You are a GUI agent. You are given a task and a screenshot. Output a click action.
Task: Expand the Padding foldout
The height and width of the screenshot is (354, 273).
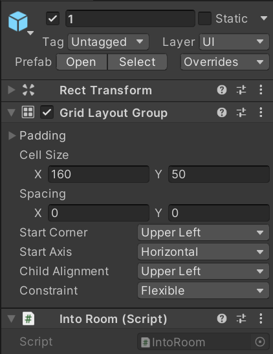(x=12, y=136)
